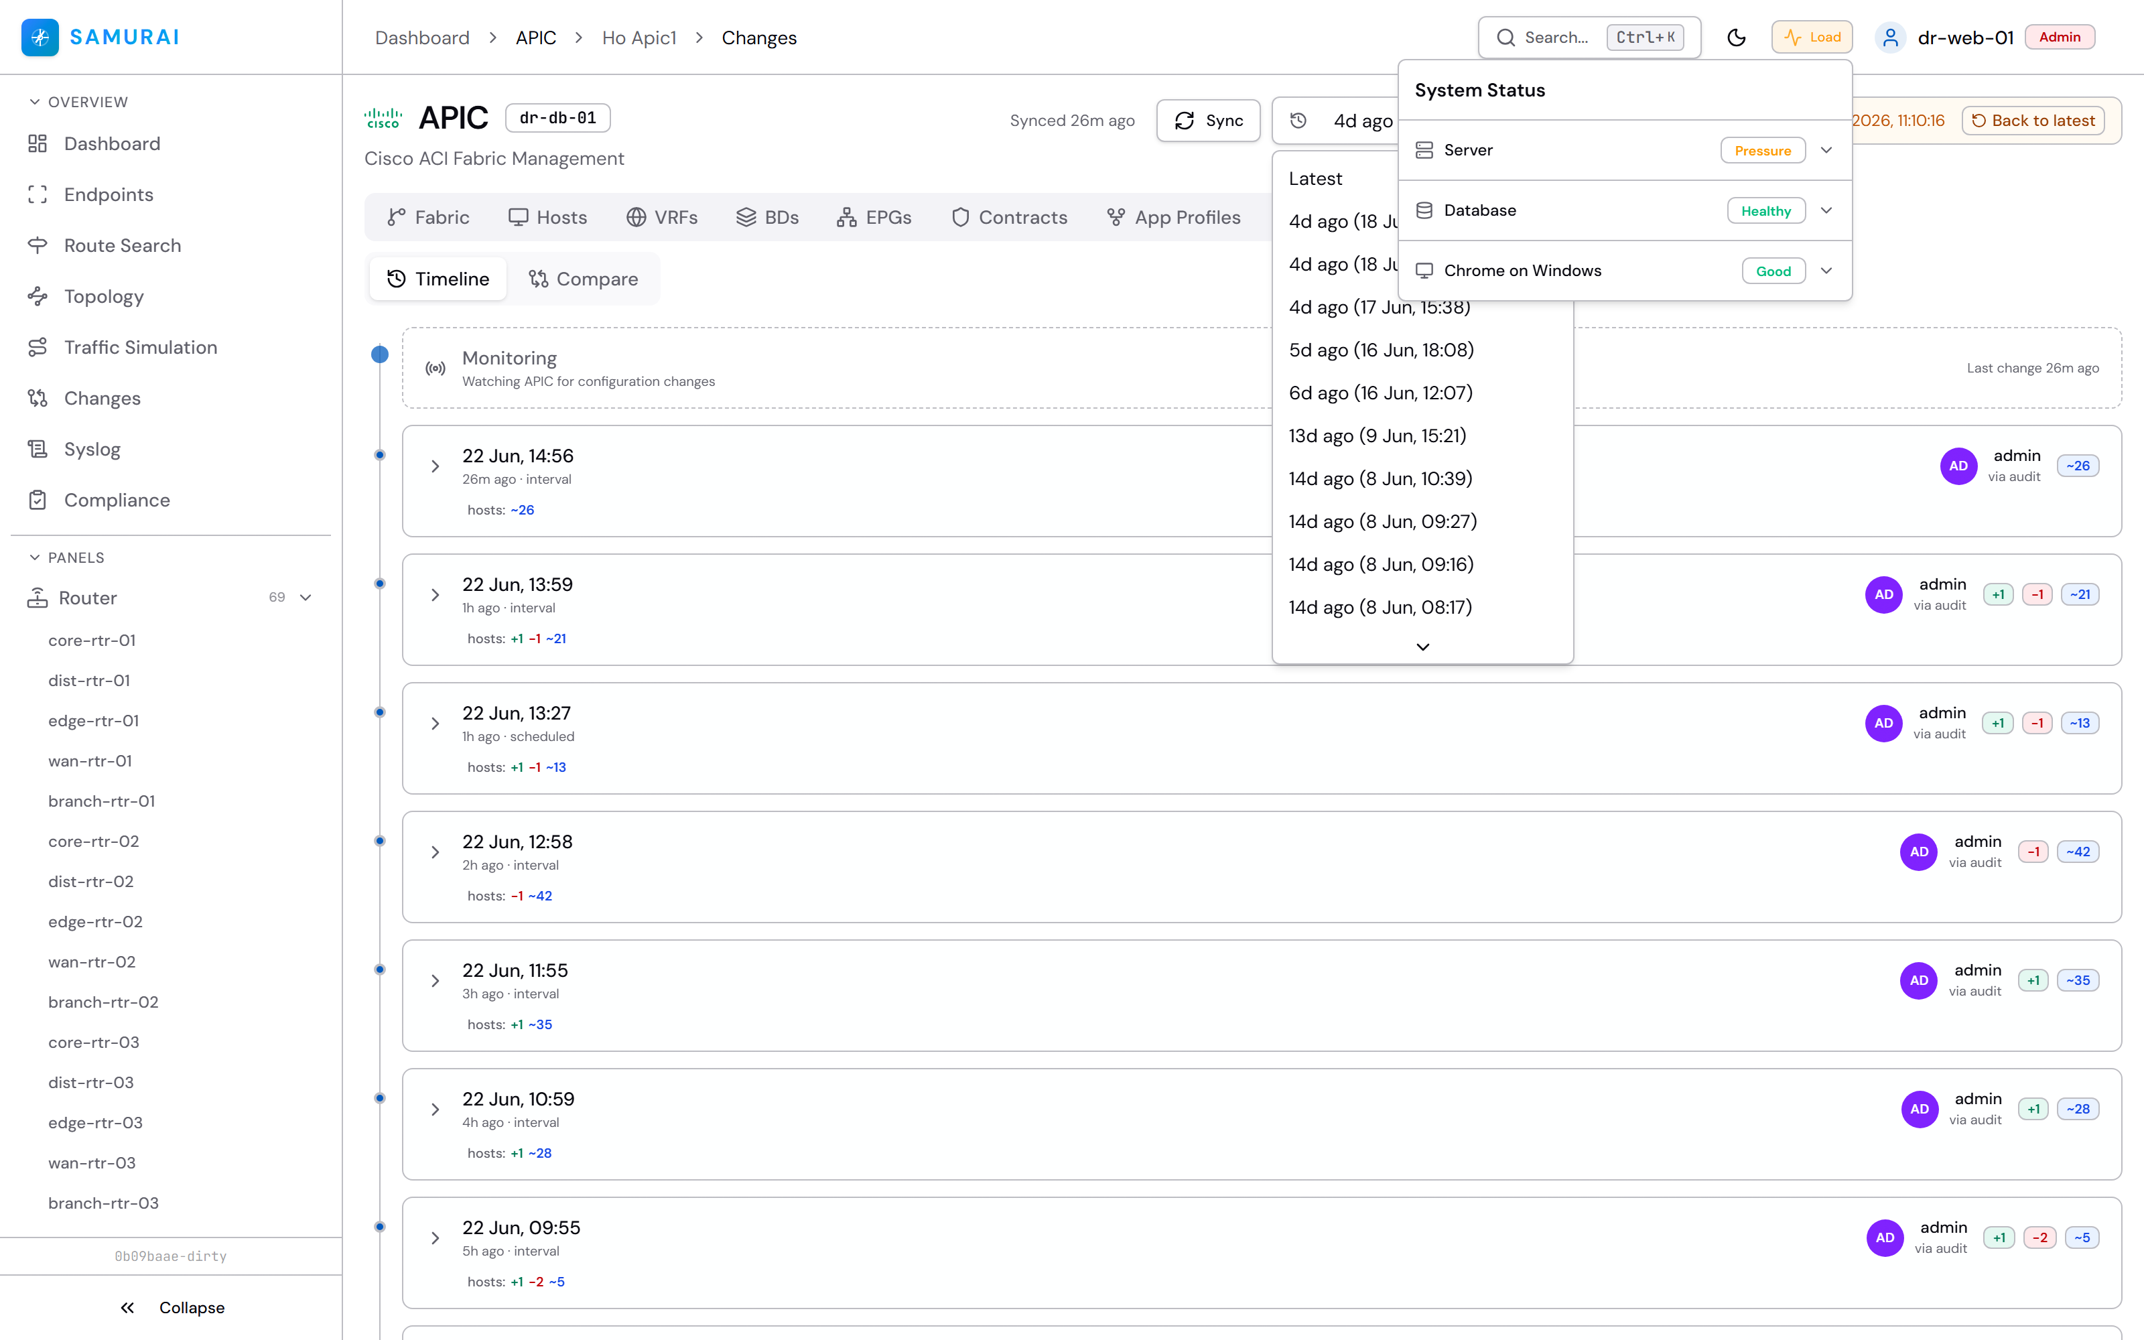Click the 22 Jun, 13:27 timeline dot
The height and width of the screenshot is (1340, 2144).
click(380, 712)
